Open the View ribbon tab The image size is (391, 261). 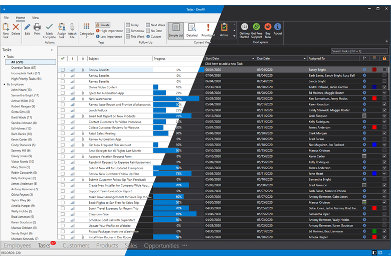[36, 18]
